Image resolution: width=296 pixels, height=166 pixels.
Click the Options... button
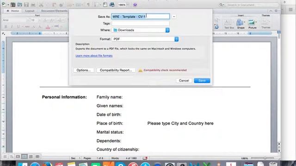[83, 70]
